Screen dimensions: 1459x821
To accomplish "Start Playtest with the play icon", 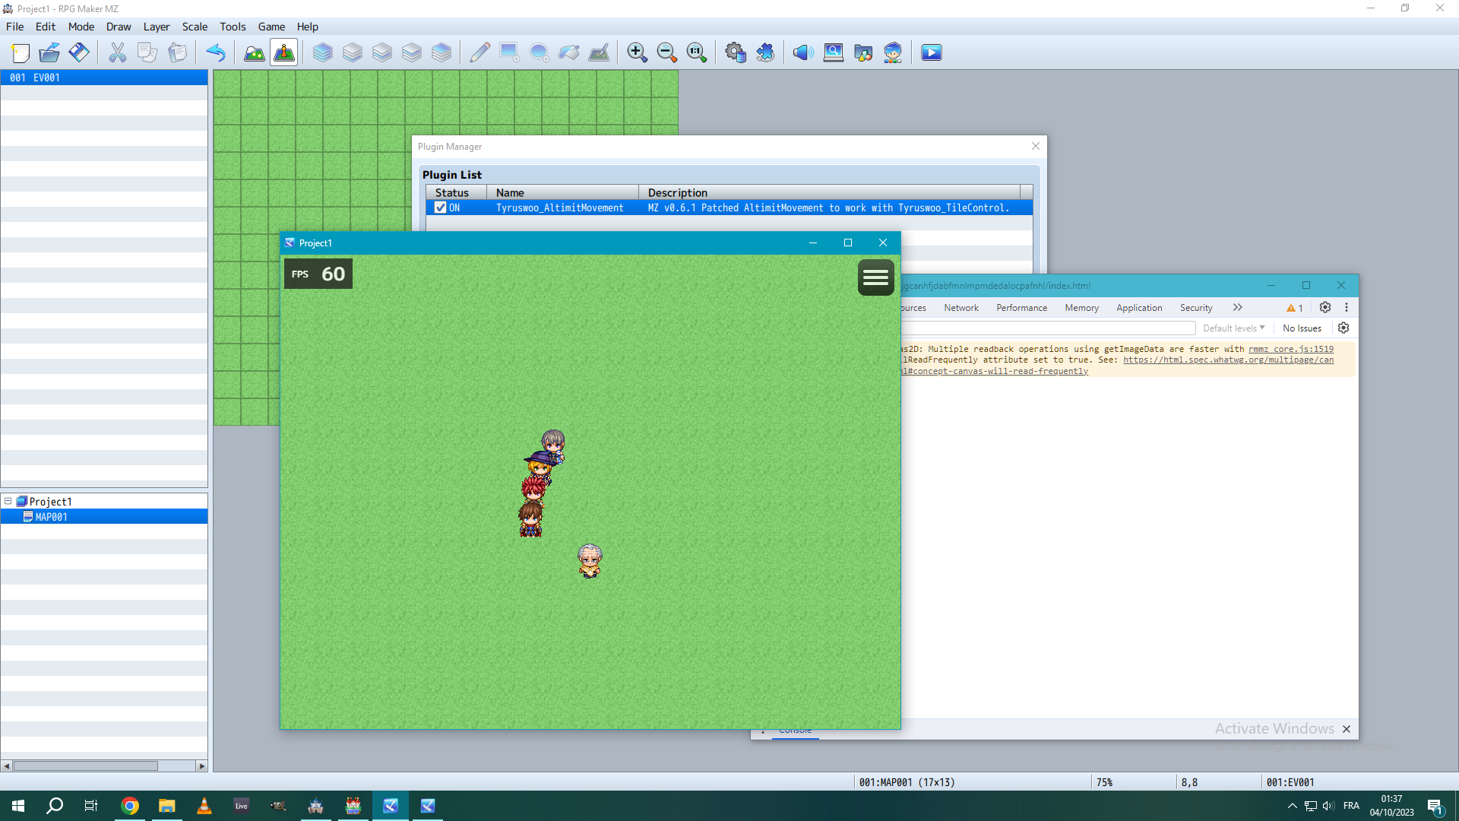I will (932, 52).
